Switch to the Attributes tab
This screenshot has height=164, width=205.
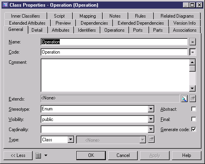(61, 30)
